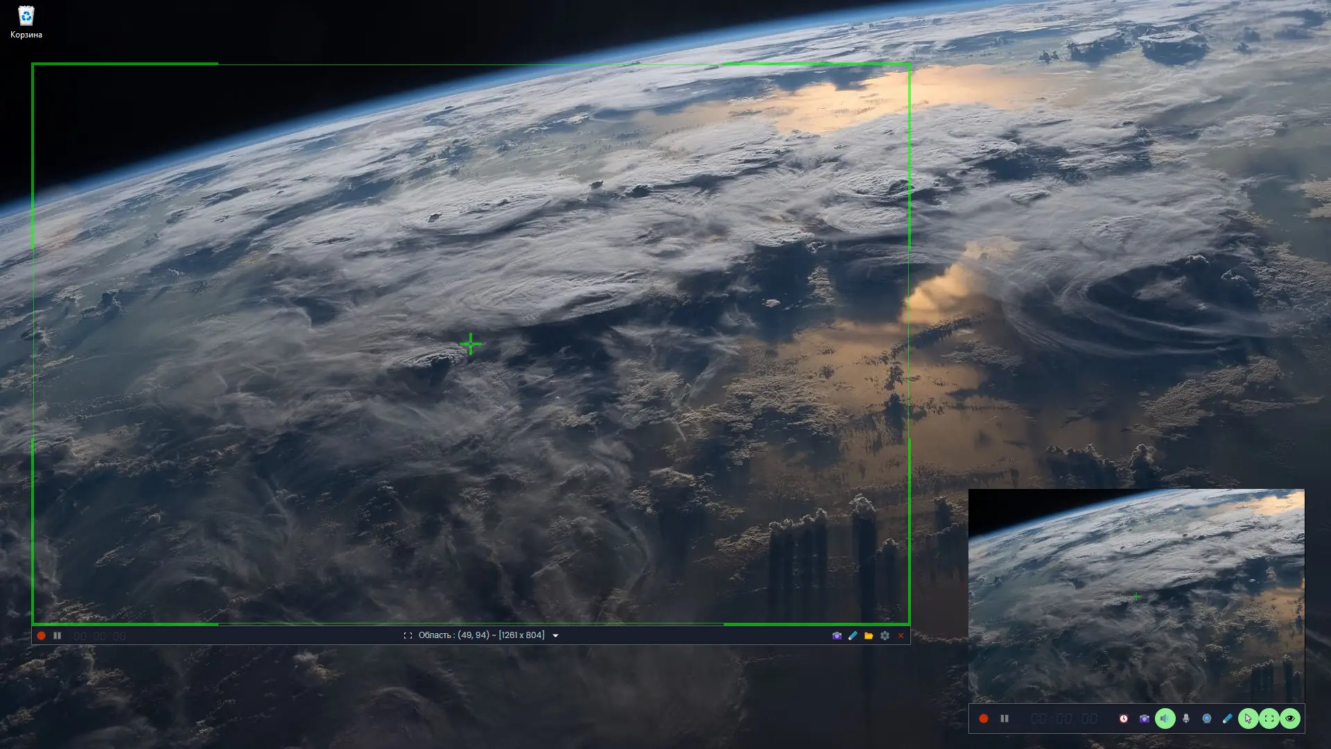
Task: Click the green crosshair at region center
Action: [x=471, y=344]
